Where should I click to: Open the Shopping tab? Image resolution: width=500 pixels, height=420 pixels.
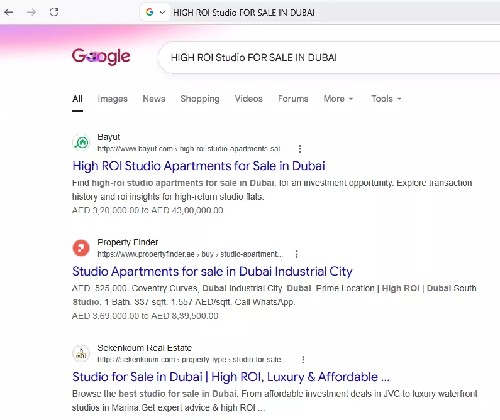[x=200, y=99]
